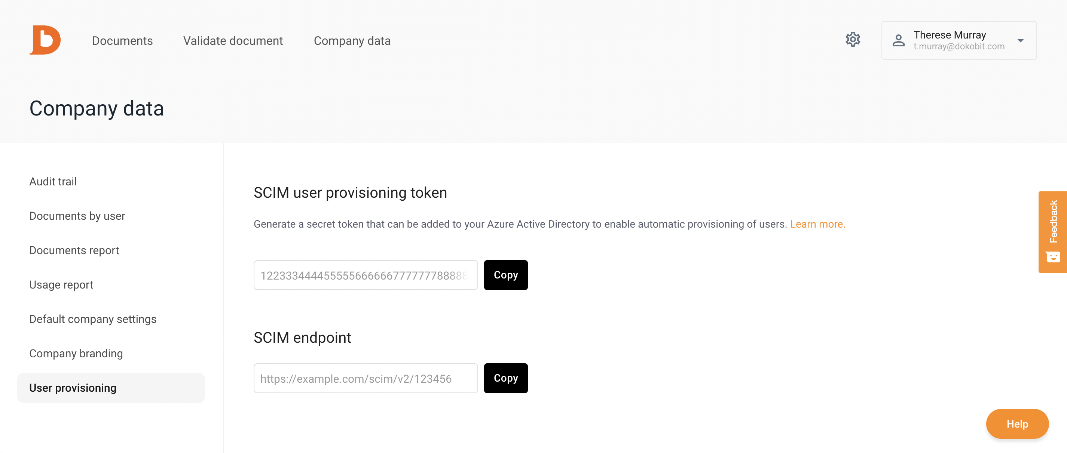
Task: Open the Feedback side tab
Action: (1052, 232)
